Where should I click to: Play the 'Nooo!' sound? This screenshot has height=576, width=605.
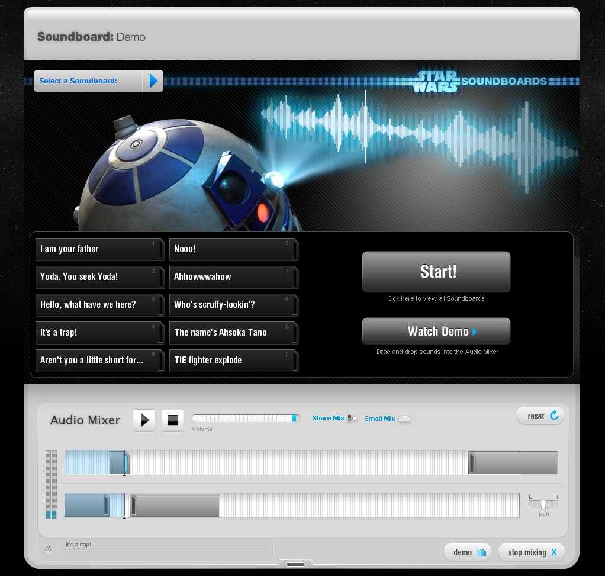234,249
